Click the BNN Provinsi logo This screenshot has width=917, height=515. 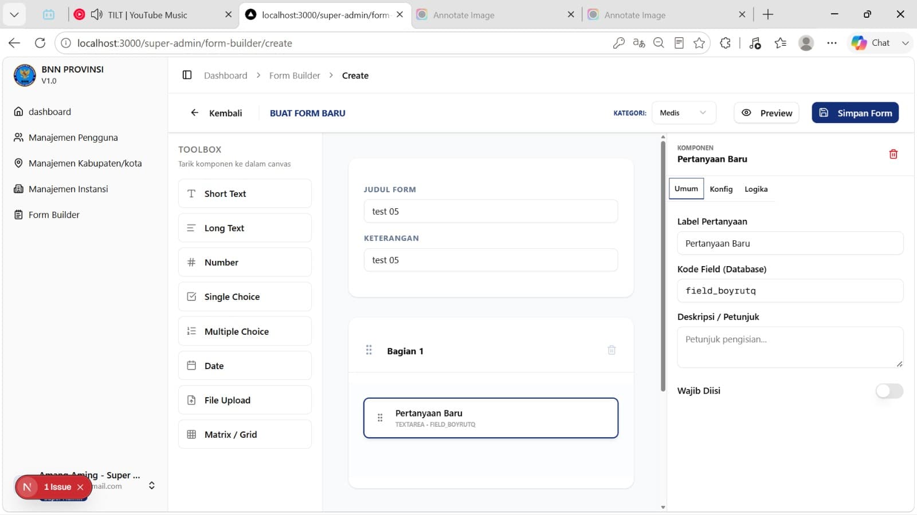[25, 75]
